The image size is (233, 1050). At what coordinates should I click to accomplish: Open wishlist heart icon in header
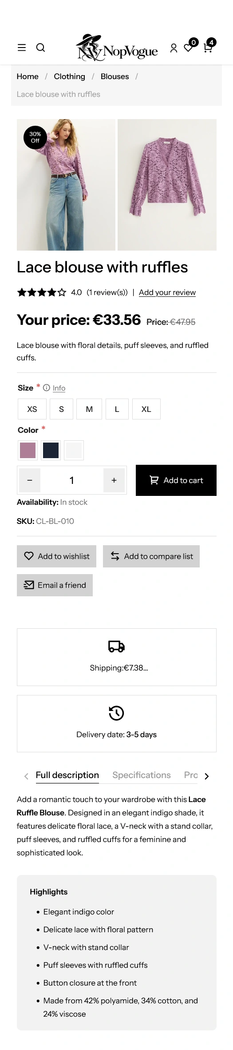click(189, 48)
